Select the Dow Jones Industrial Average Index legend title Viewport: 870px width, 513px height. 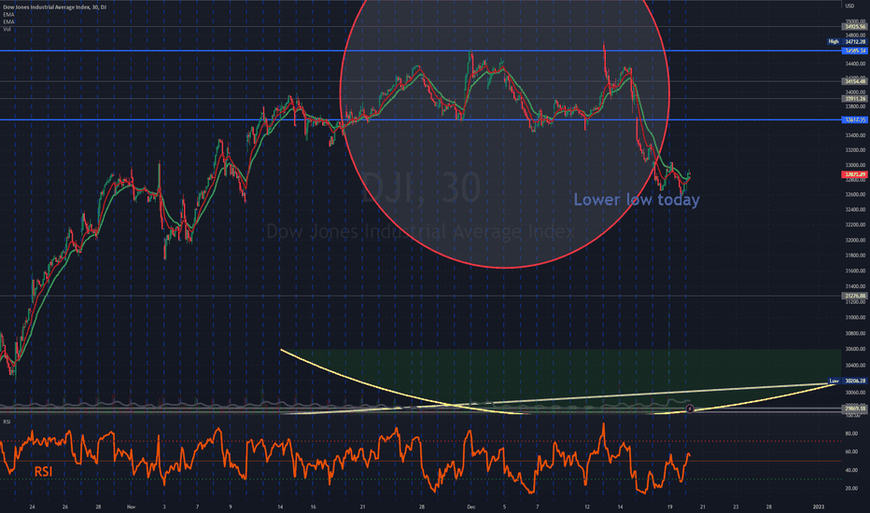(55, 7)
